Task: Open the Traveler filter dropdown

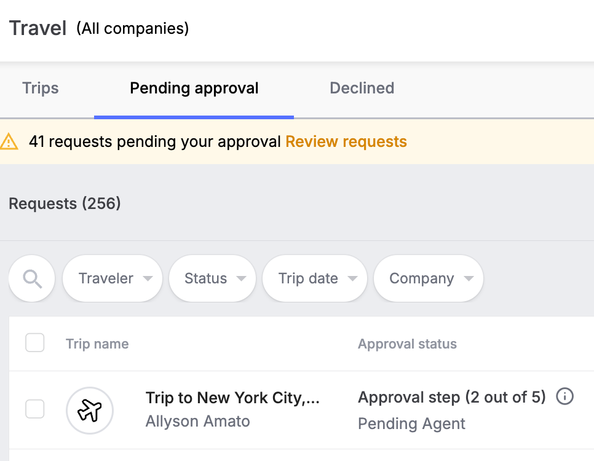Action: 113,278
